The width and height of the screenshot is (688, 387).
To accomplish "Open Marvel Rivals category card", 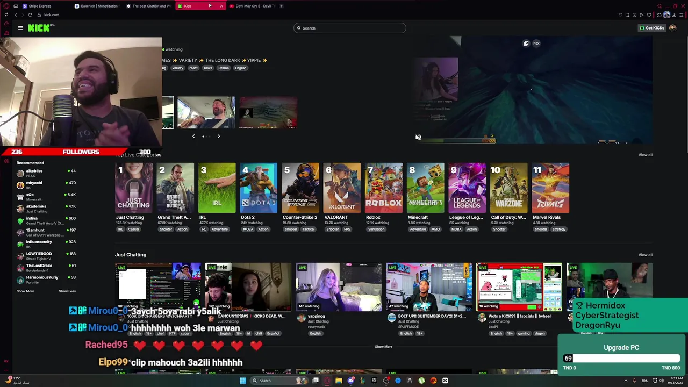I will 551,188.
